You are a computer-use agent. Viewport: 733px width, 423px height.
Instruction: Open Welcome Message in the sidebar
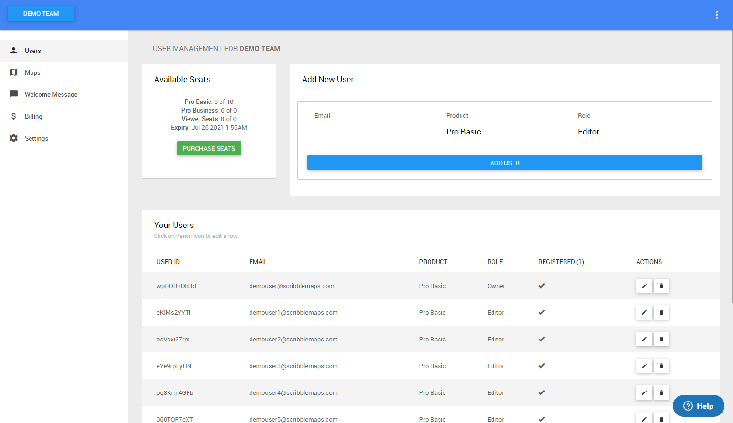51,94
